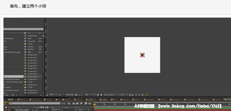Open the show channel RGB icon
The height and width of the screenshot is (111, 231).
click(83, 95)
